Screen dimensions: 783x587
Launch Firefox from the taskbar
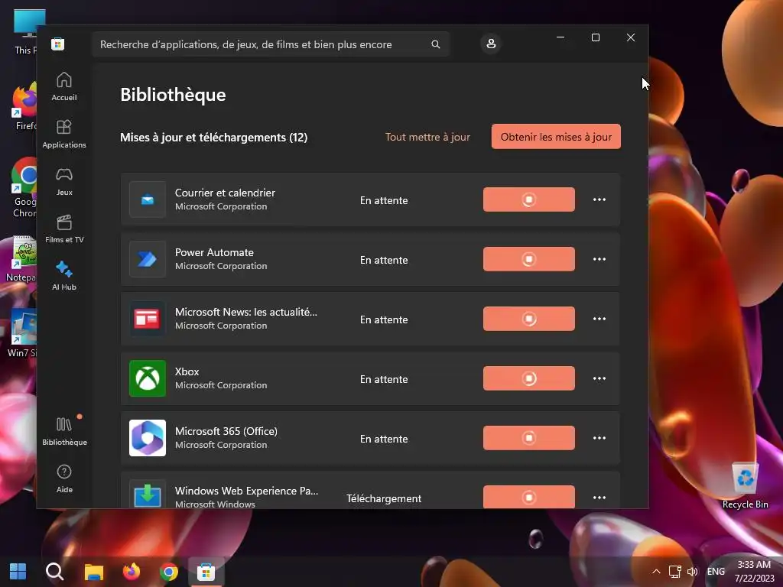132,572
